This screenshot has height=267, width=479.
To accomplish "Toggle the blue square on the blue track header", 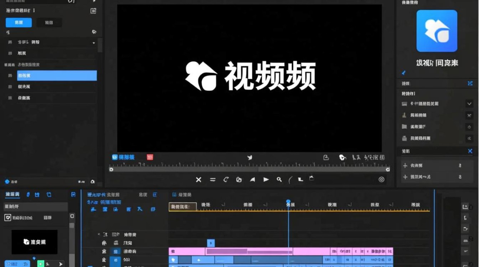I will click(x=115, y=260).
